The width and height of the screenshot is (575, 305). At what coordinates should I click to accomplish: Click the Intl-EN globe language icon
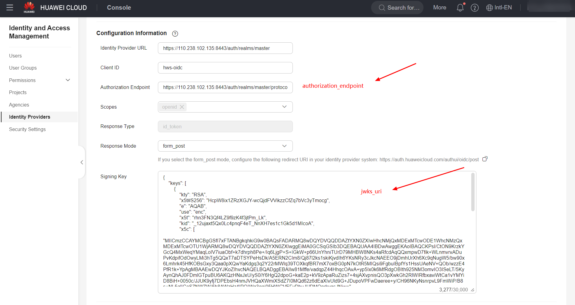click(489, 8)
